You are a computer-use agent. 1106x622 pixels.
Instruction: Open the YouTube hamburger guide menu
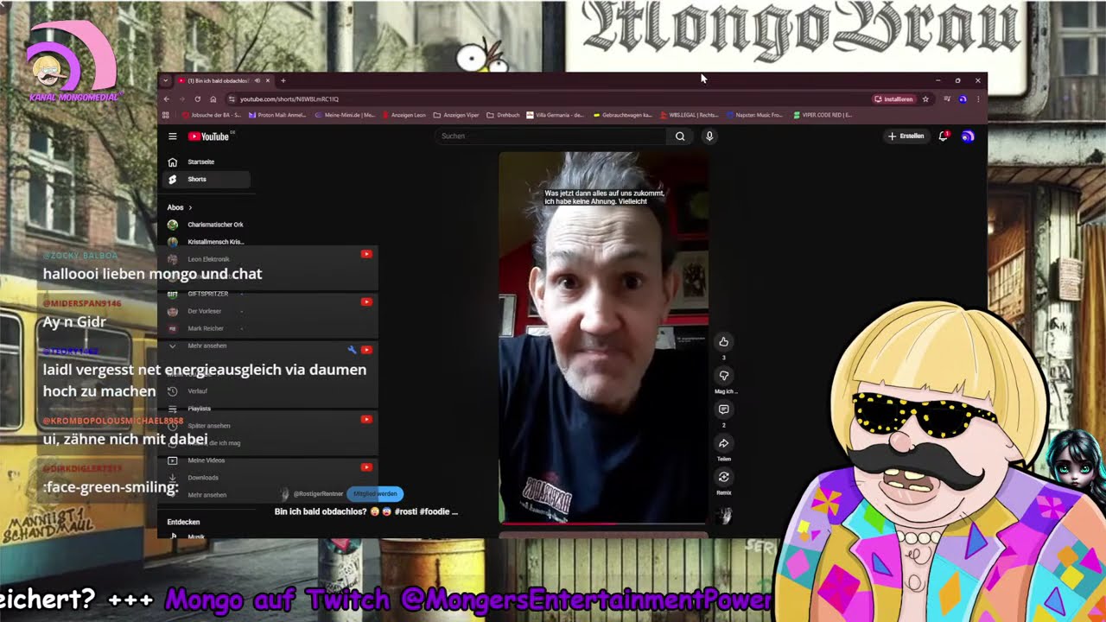tap(173, 136)
